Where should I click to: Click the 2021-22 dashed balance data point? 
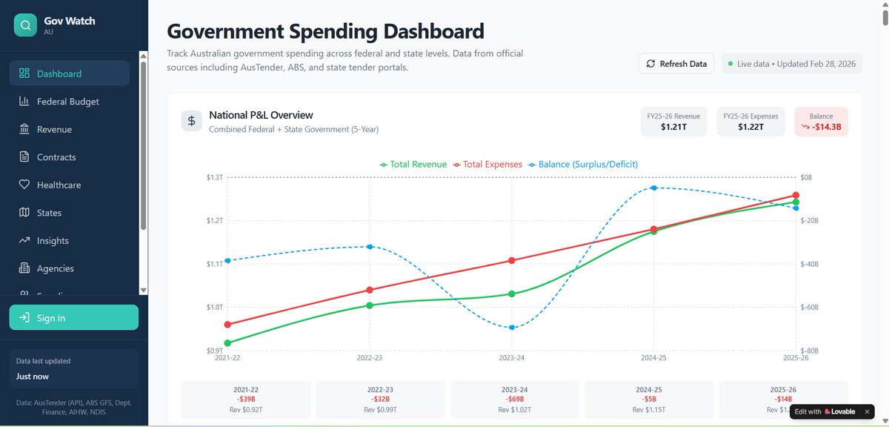pyautogui.click(x=227, y=260)
